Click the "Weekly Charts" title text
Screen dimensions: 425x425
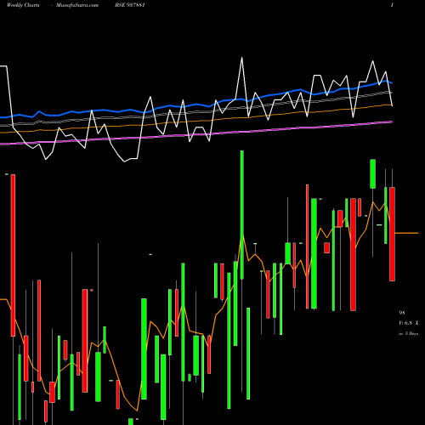23,5
